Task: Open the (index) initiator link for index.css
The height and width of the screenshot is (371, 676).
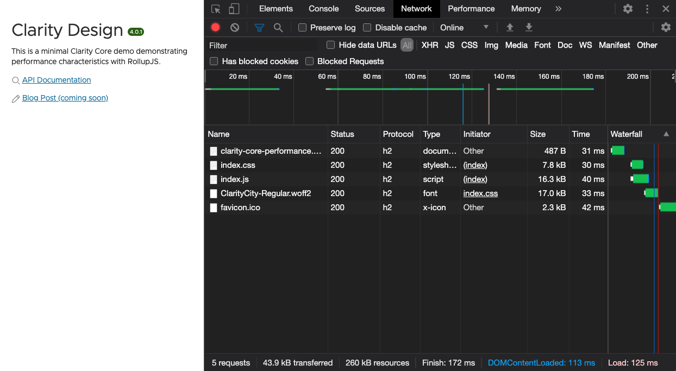Action: click(475, 165)
